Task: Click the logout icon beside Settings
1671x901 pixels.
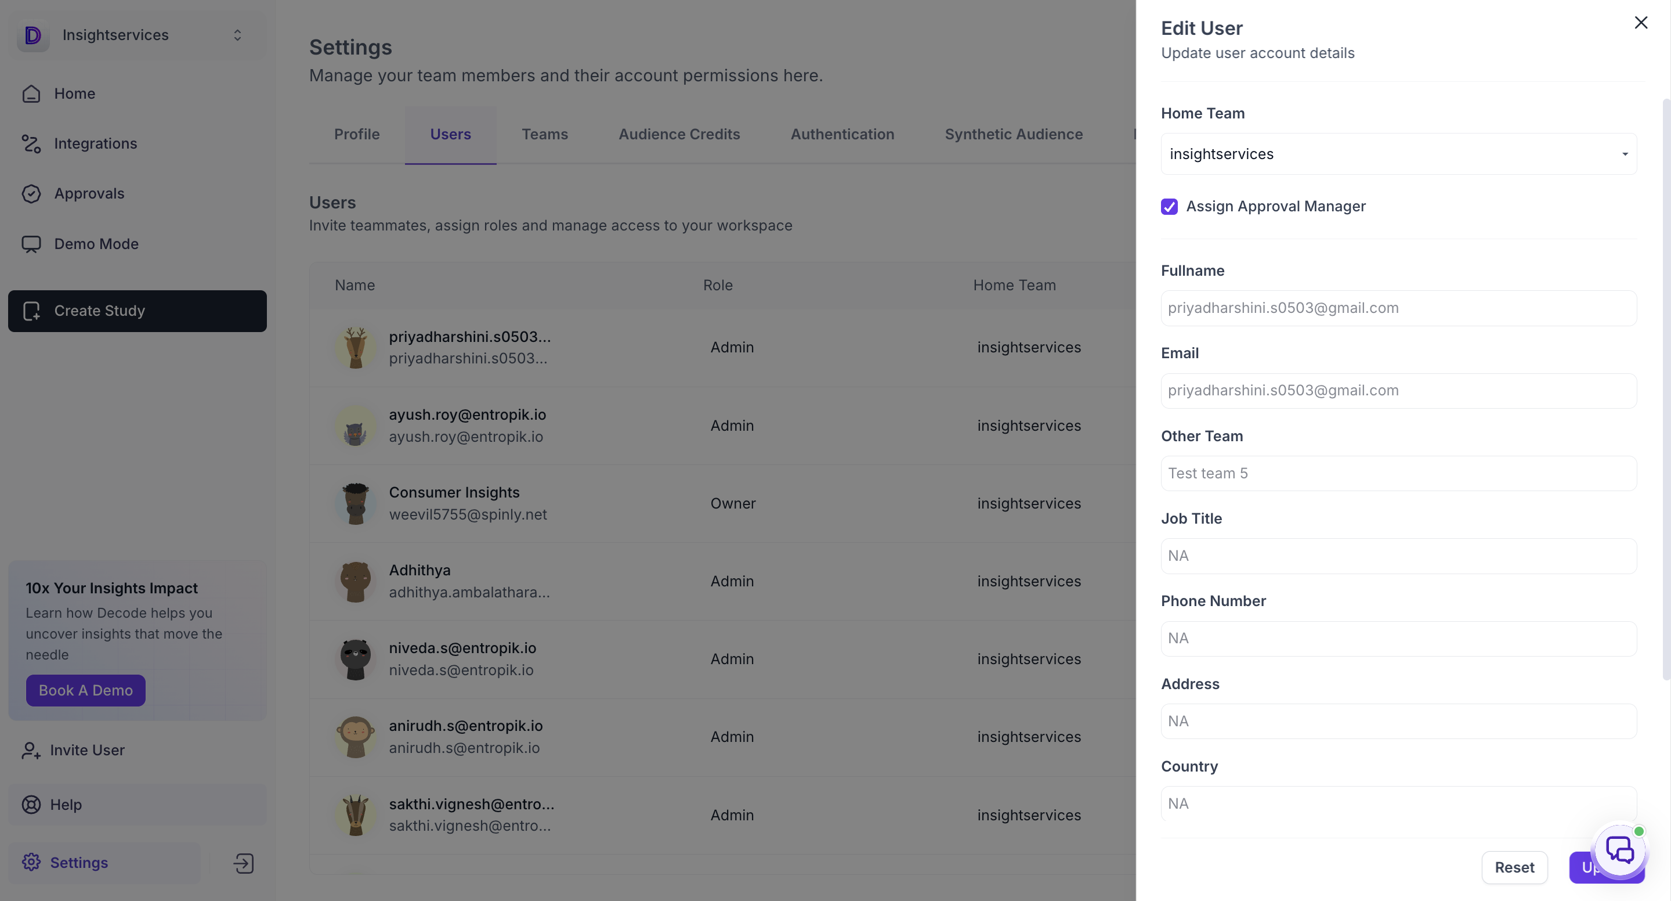Action: point(243,863)
